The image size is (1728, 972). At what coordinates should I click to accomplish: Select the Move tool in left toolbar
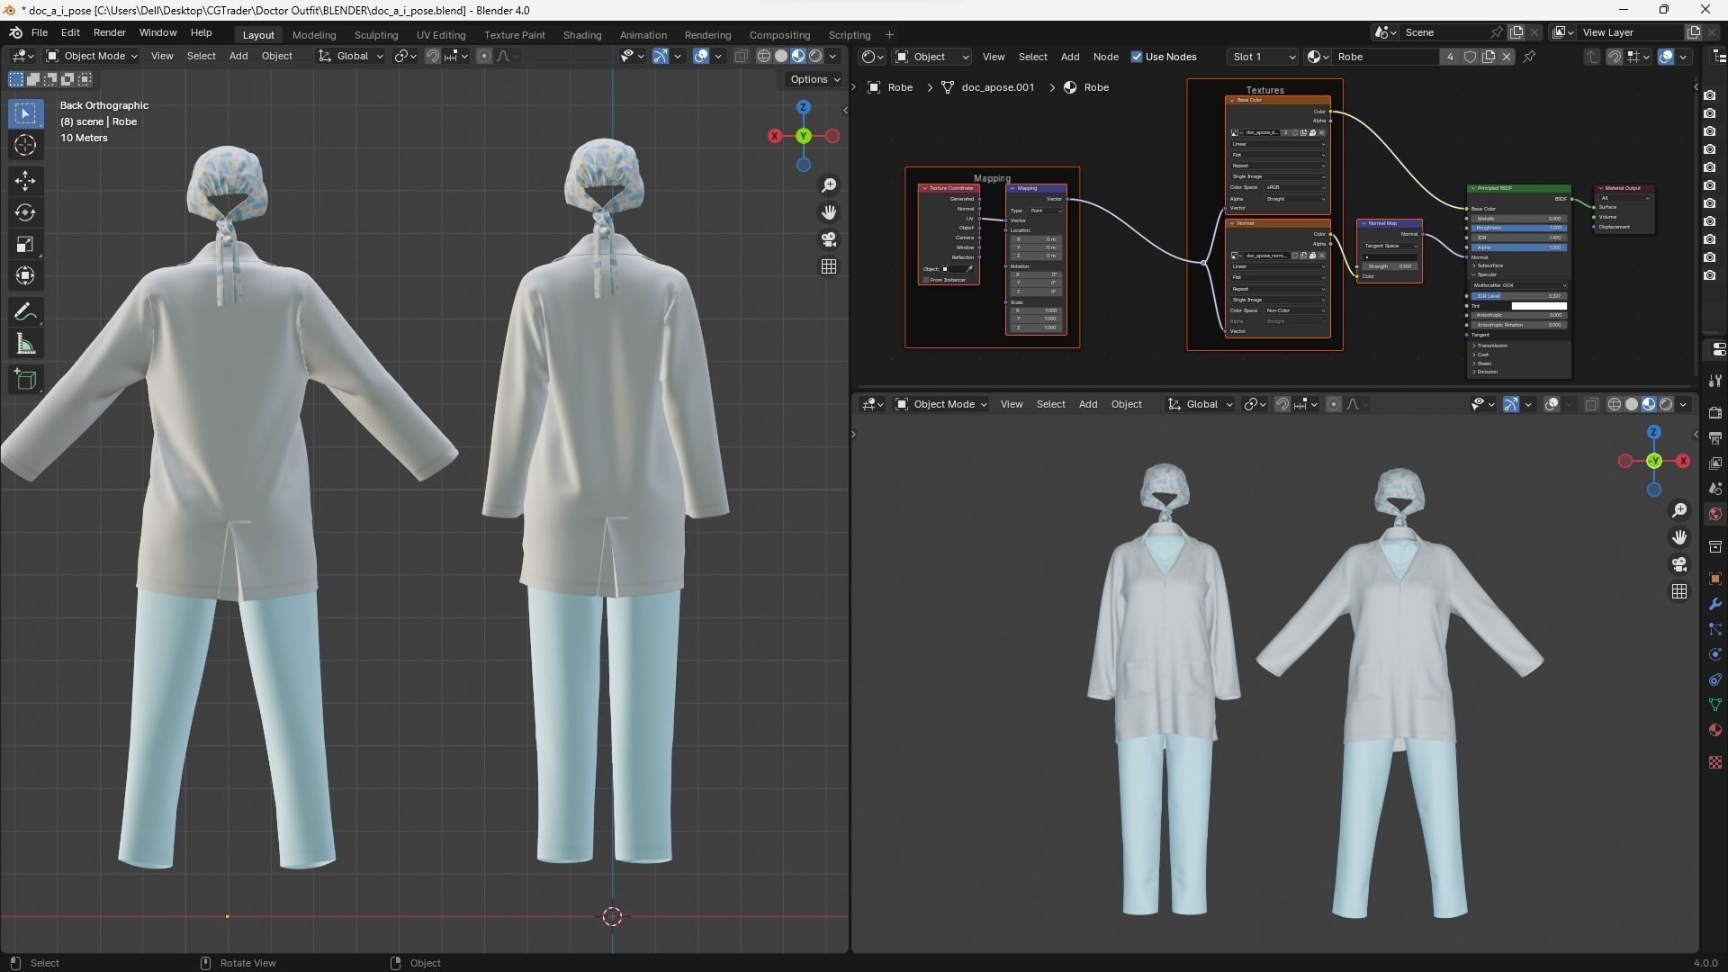25,181
